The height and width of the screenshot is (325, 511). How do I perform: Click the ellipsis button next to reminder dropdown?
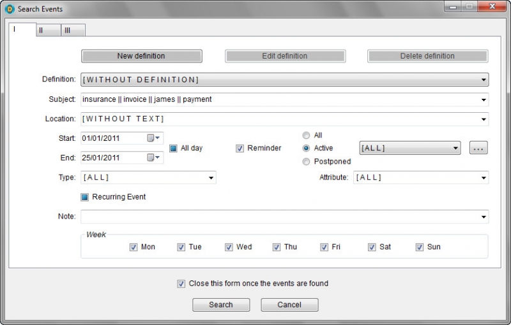[478, 148]
